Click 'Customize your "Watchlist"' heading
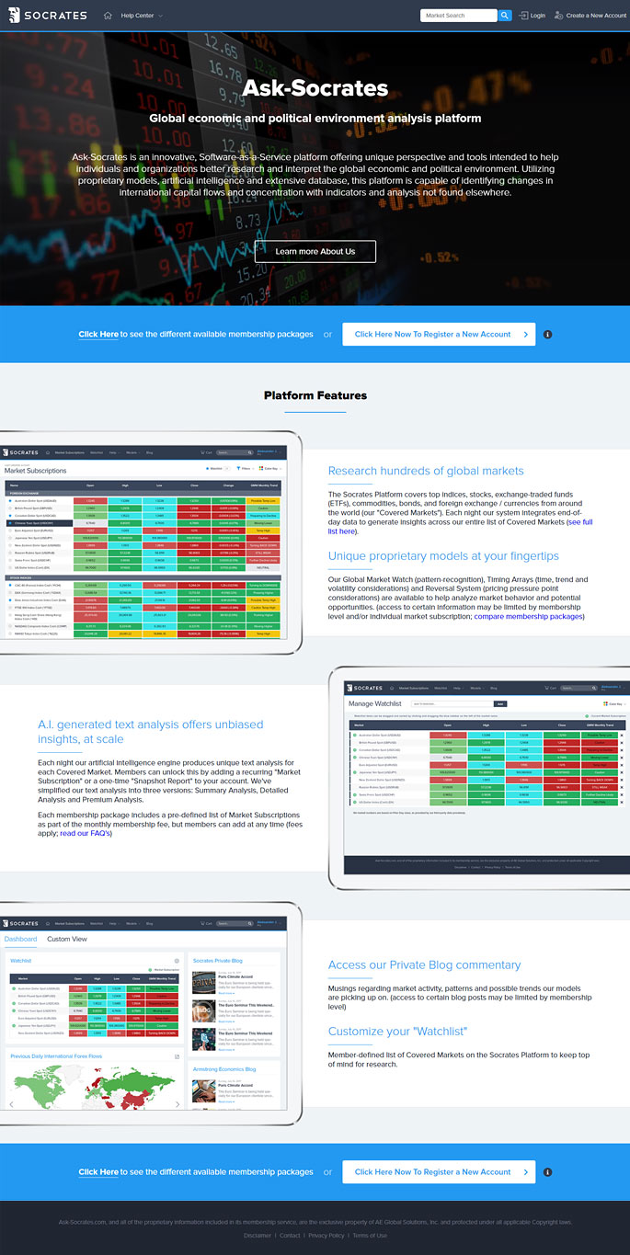630x1255 pixels. coord(398,1032)
